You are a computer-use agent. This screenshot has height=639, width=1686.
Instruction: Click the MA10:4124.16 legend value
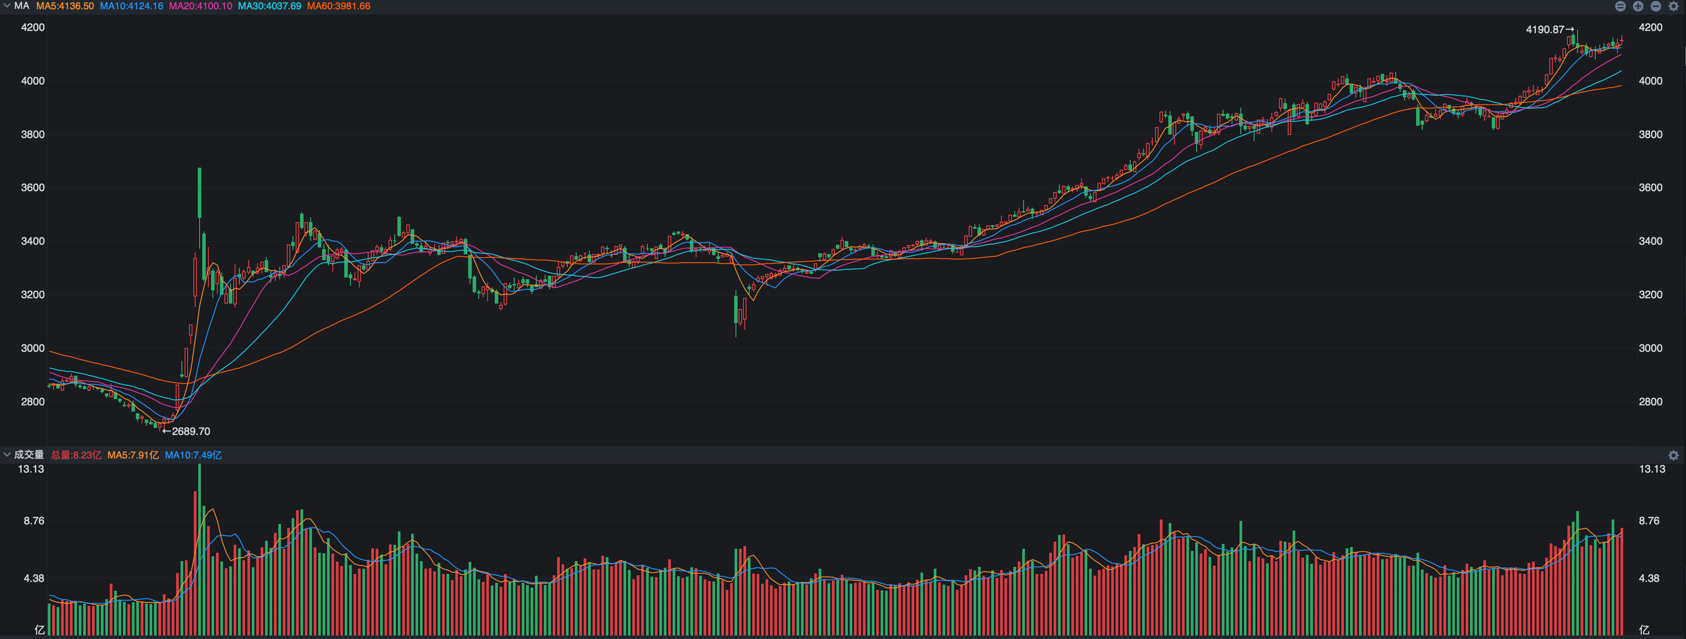[131, 6]
